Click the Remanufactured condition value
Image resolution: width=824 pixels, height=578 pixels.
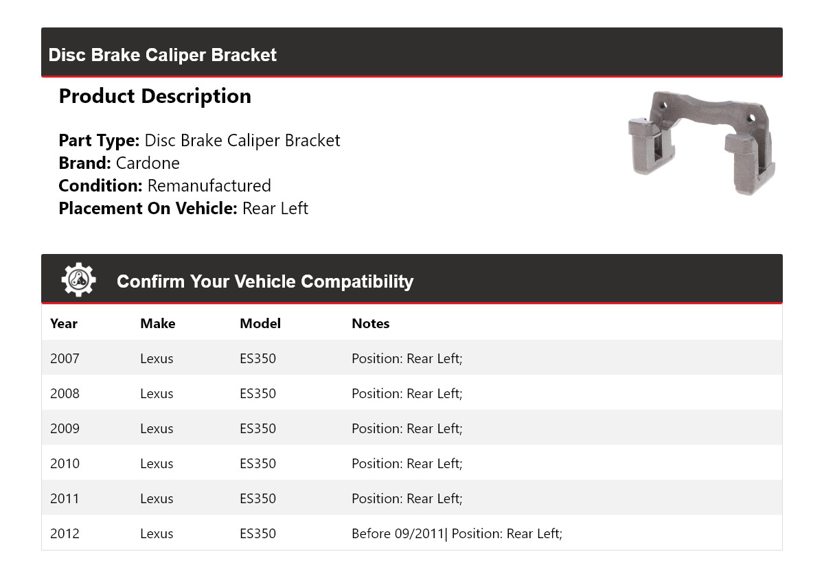(209, 186)
